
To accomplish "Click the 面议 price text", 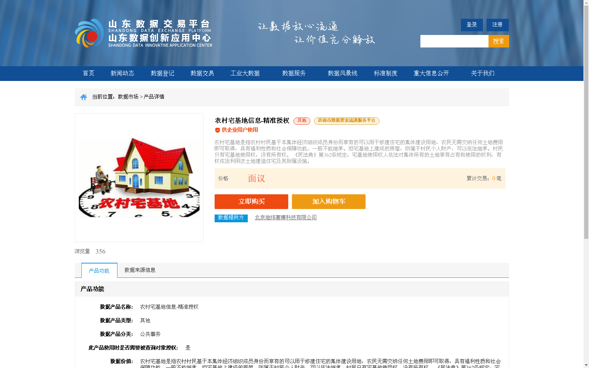I will (x=257, y=178).
